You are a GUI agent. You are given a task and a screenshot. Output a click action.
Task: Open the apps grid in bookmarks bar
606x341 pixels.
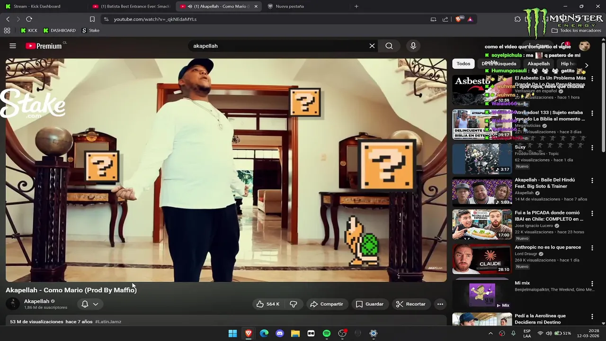tap(7, 30)
